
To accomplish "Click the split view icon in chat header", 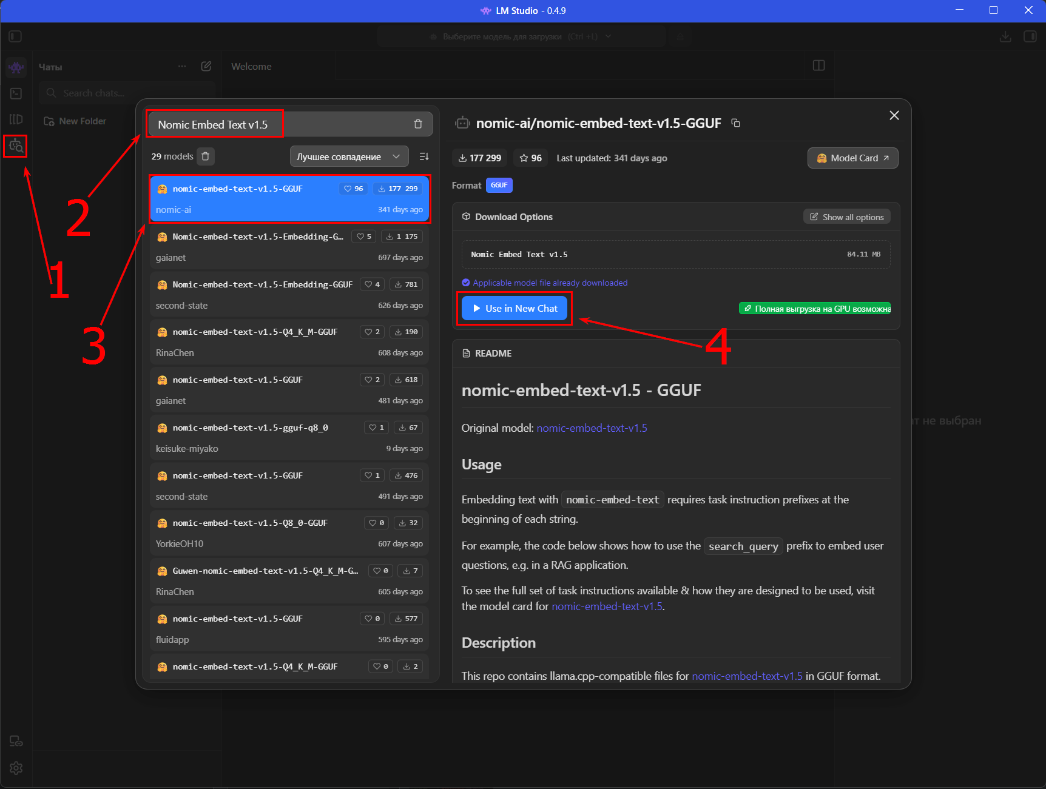I will point(818,65).
